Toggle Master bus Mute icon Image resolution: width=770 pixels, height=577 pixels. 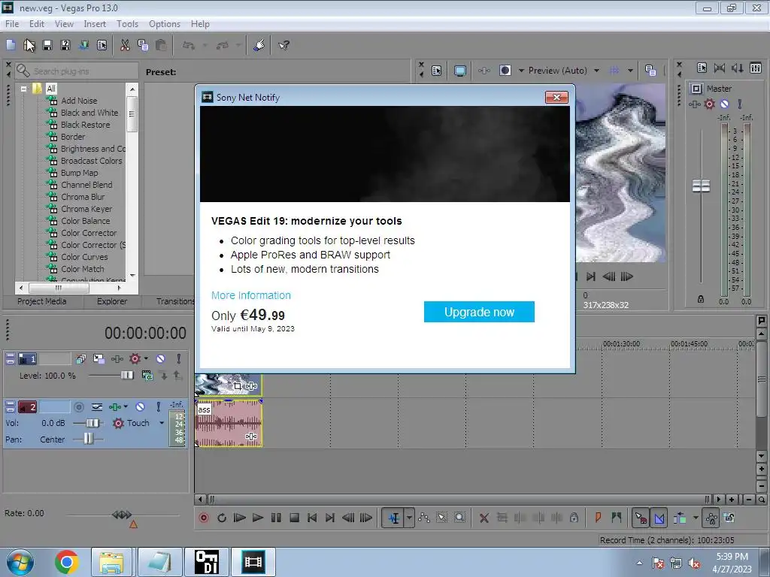click(724, 104)
